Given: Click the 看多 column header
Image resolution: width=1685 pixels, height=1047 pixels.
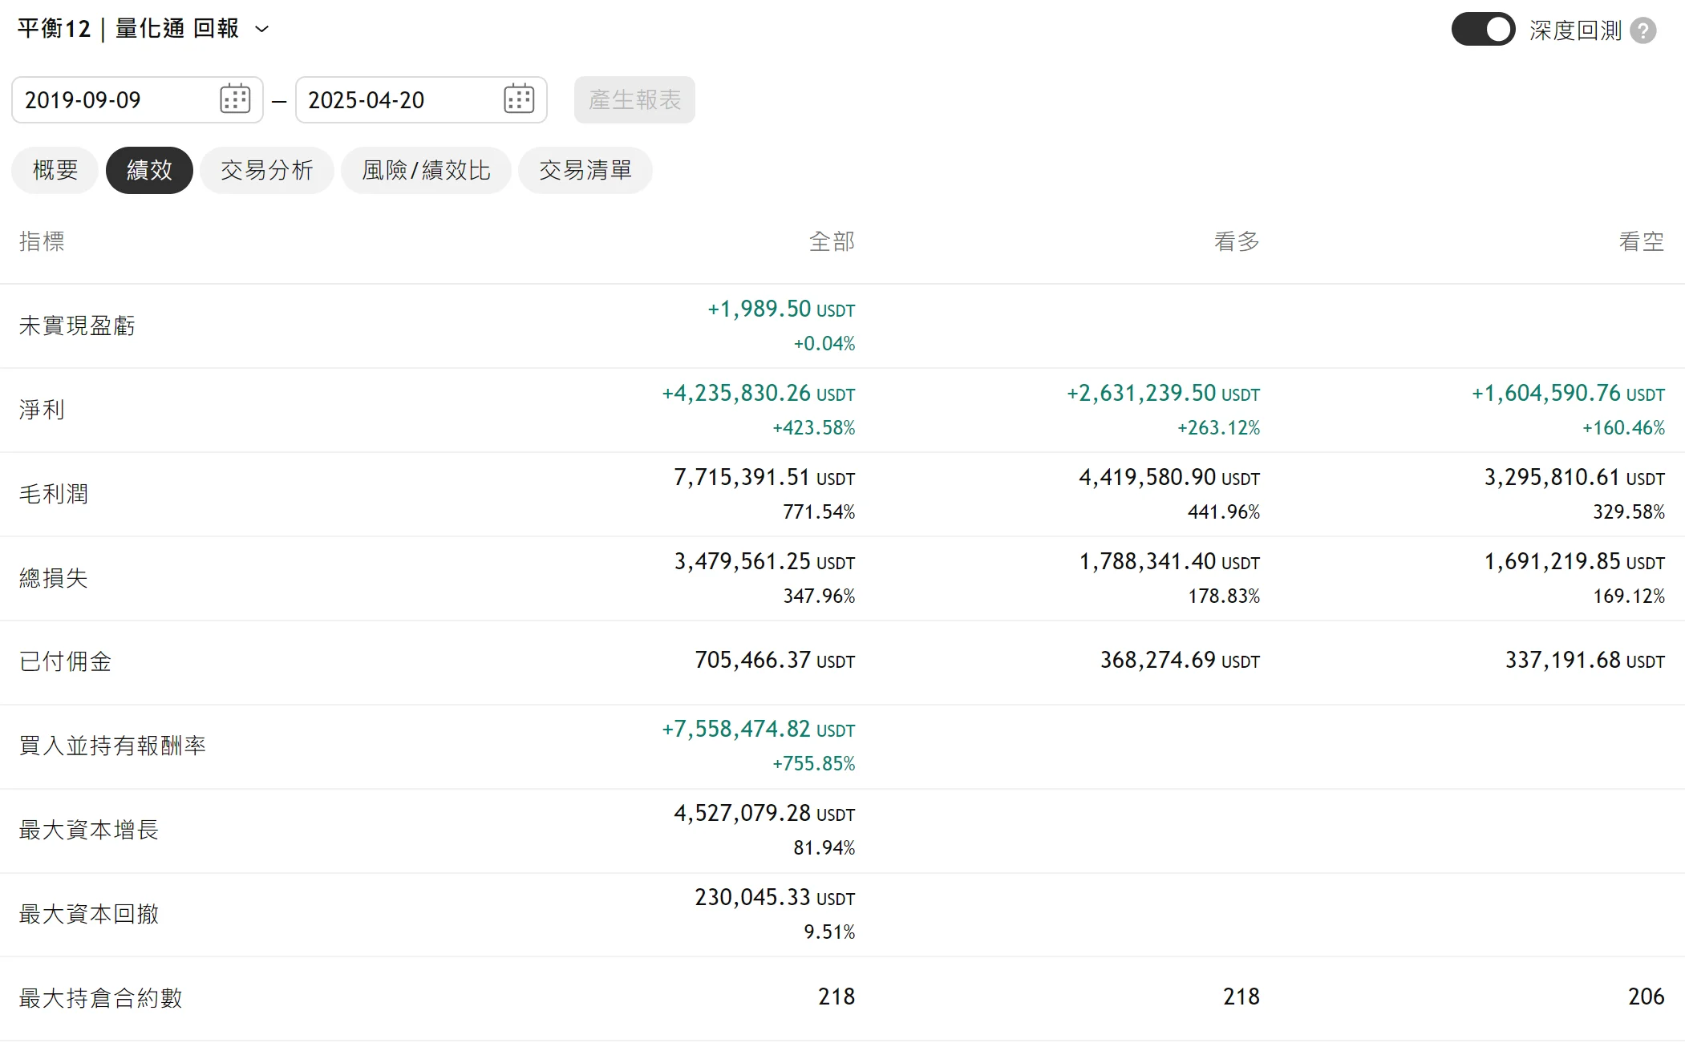Looking at the screenshot, I should (1237, 241).
